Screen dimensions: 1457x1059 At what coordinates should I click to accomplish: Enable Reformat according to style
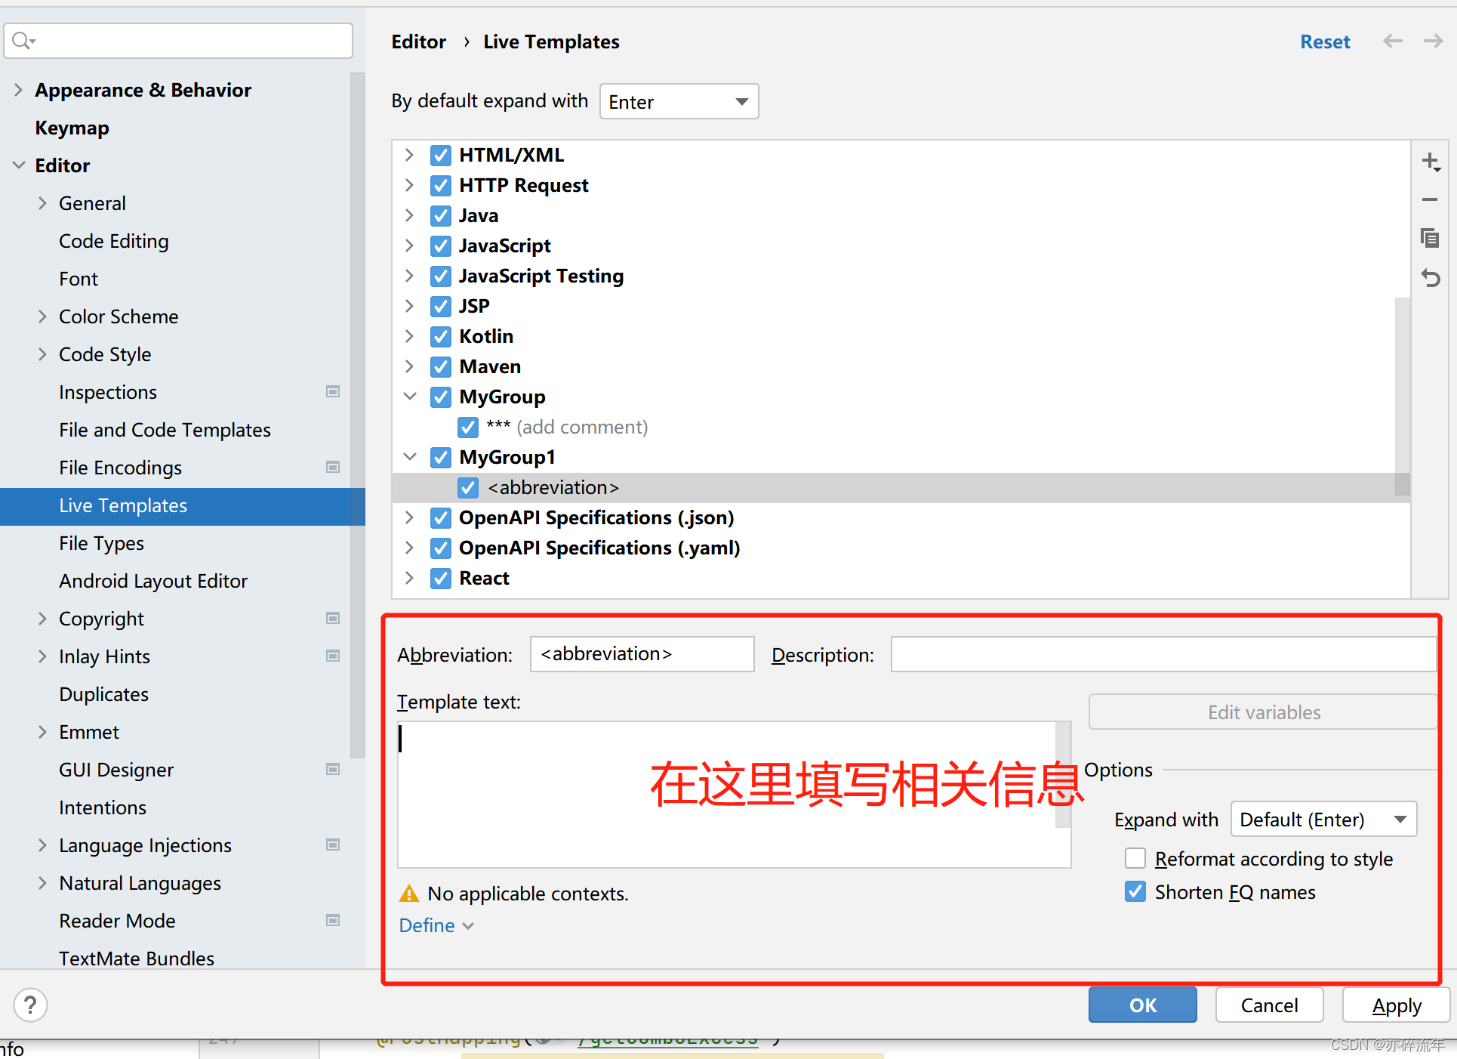point(1135,859)
